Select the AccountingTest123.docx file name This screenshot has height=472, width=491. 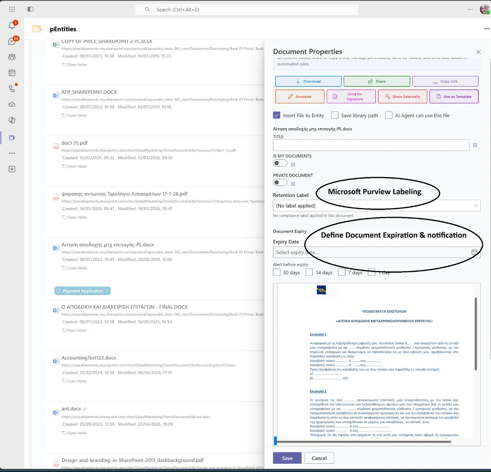(x=89, y=358)
